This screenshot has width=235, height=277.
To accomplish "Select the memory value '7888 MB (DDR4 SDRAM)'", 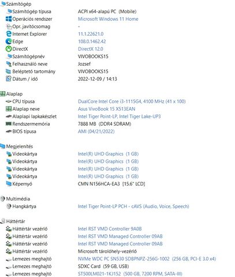I will [105, 124].
